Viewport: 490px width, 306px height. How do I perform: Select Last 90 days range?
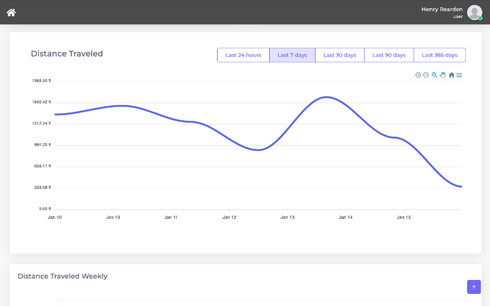389,55
